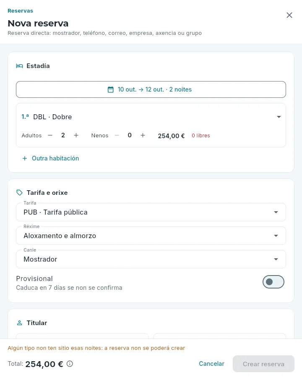
Task: Click the calendar icon in date range
Action: tap(111, 90)
